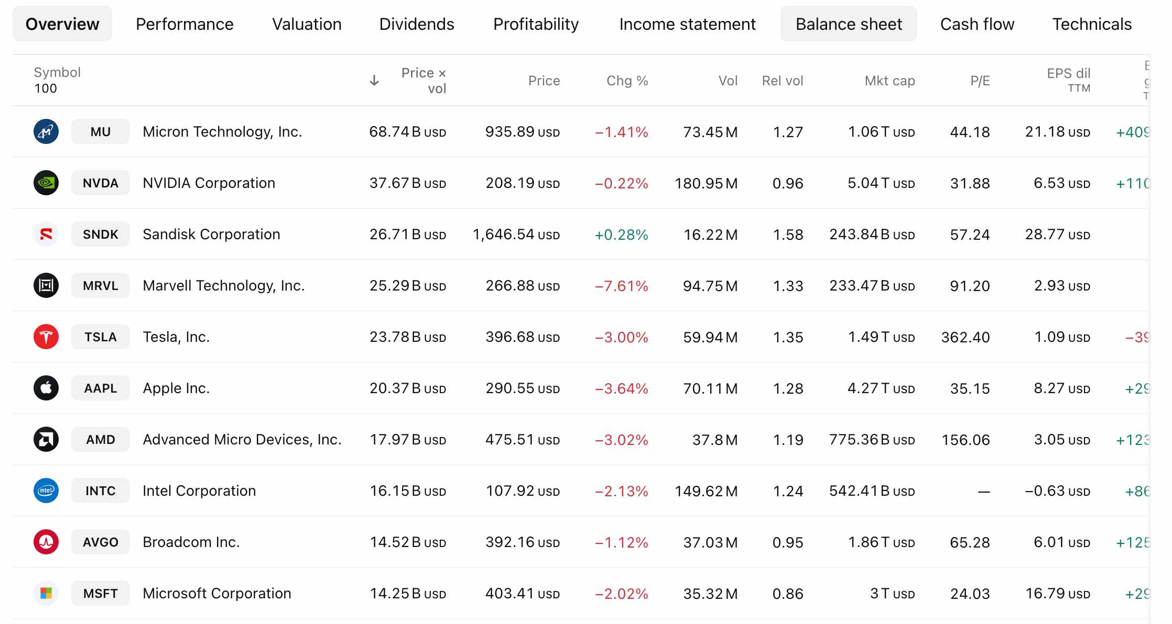
Task: Click the NVIDIA logo icon
Action: point(46,183)
